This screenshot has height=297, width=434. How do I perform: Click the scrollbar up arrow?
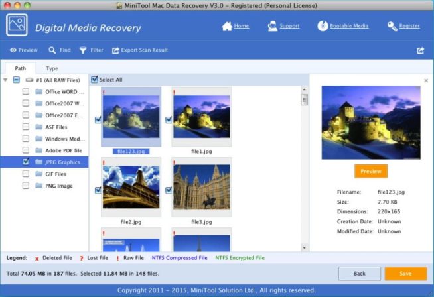click(304, 89)
